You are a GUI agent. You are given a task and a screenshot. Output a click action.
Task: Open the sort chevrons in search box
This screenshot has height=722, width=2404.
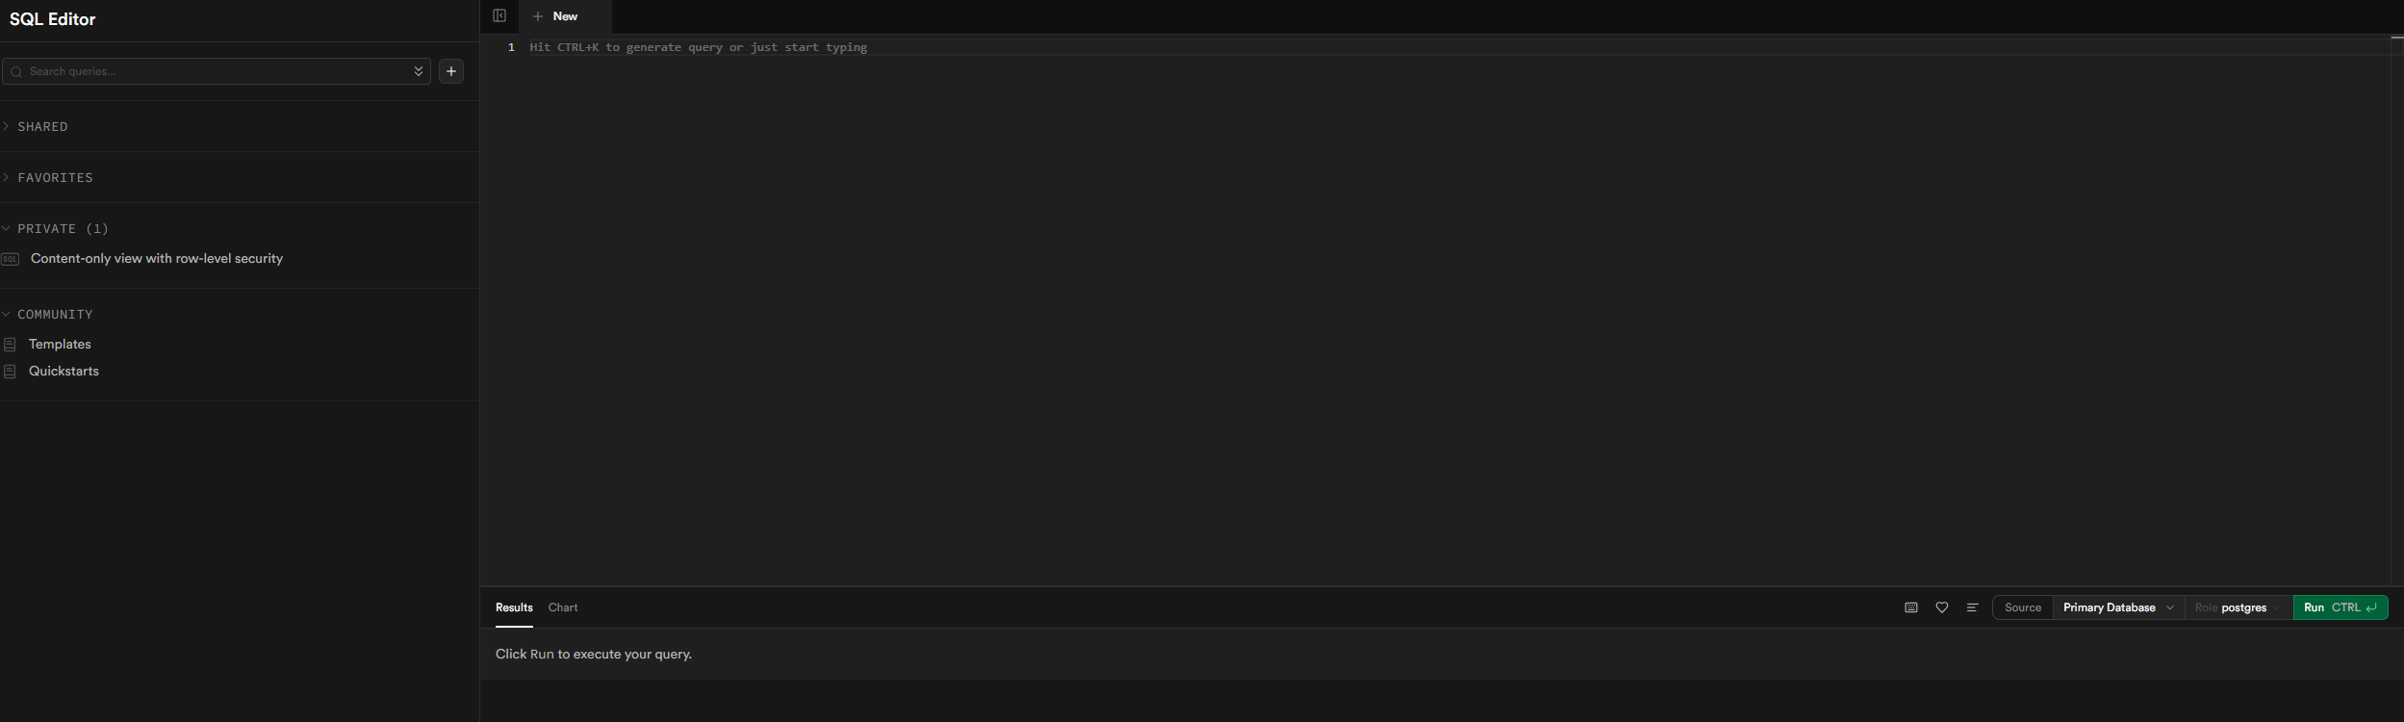click(419, 71)
